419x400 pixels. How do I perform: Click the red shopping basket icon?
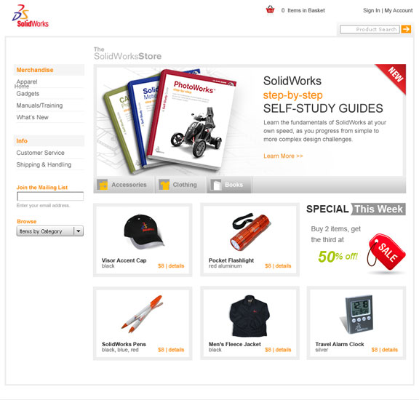(x=270, y=9)
